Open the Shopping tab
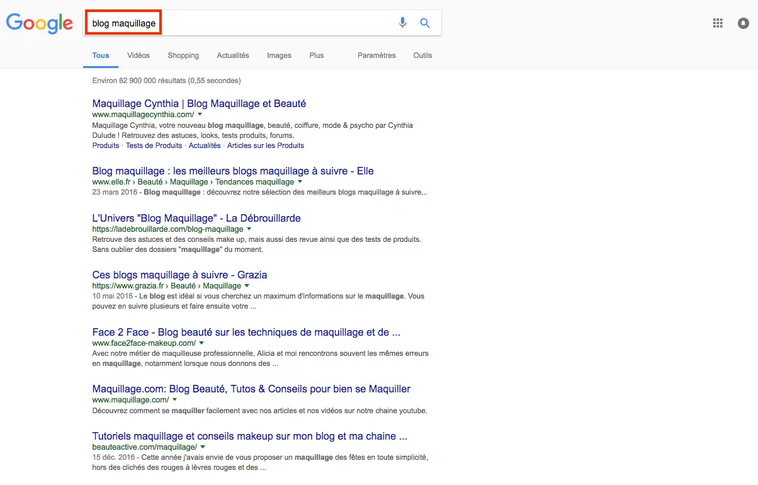758x485 pixels. 183,55
